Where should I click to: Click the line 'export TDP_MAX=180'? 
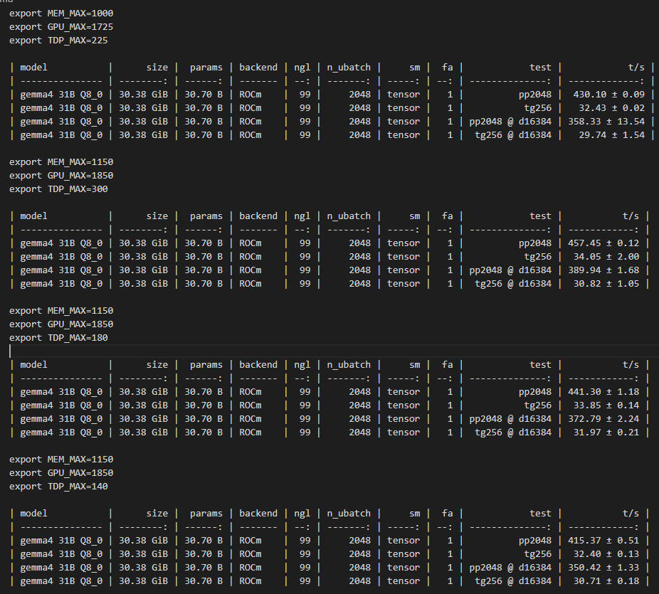58,338
